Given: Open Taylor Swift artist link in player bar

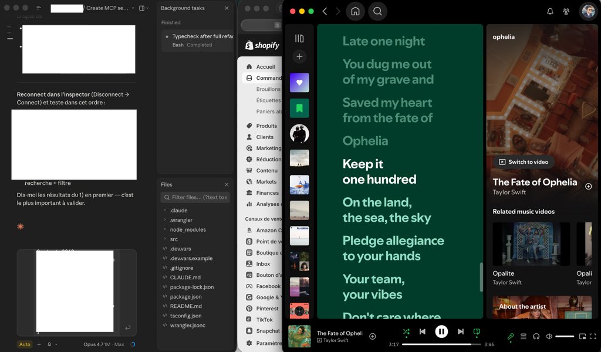Looking at the screenshot, I should tap(336, 340).
